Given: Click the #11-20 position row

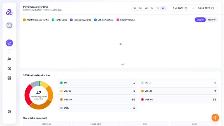Looking at the screenshot, I should pyautogui.click(x=179, y=91).
